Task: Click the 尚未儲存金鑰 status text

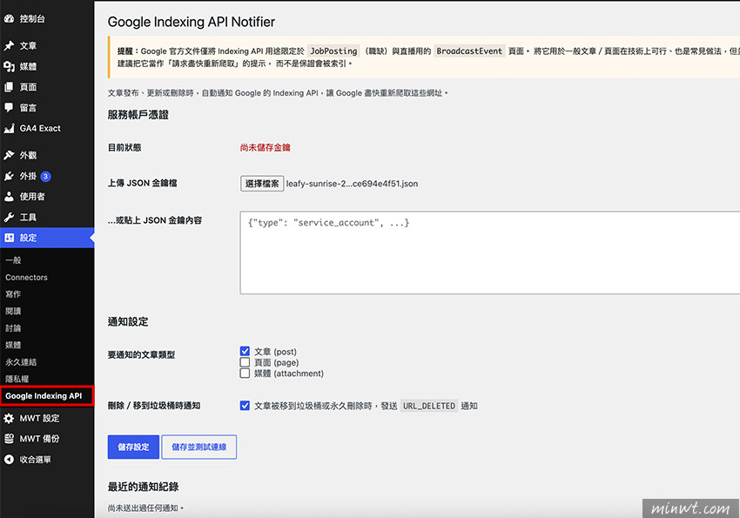Action: click(x=266, y=148)
